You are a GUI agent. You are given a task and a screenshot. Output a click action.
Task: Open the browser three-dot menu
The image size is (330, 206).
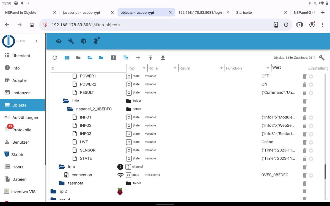tap(323, 25)
